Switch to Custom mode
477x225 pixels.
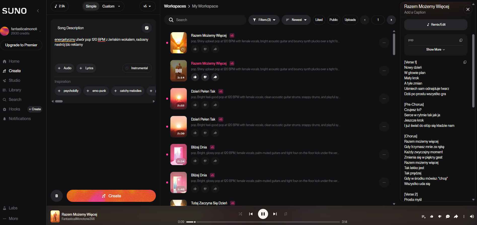108,6
